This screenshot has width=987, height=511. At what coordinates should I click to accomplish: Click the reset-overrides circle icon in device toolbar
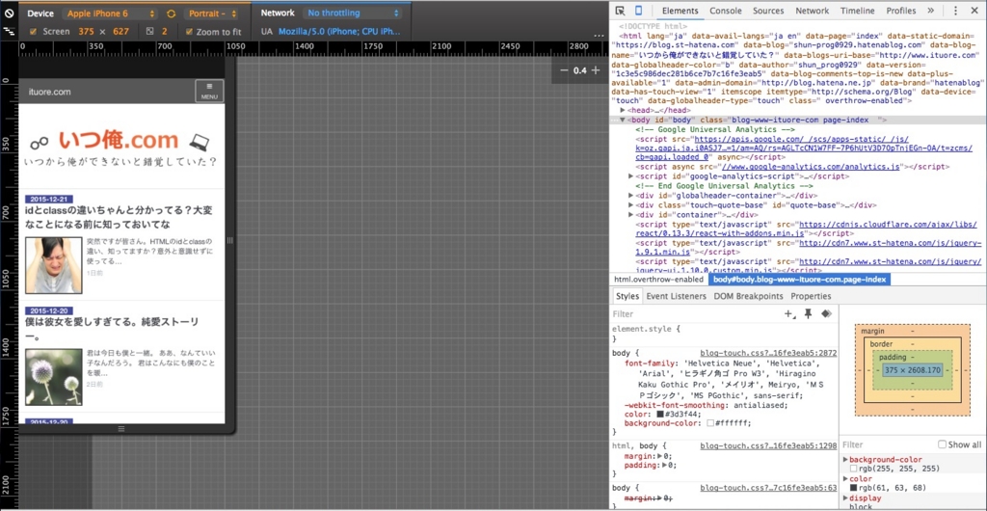tap(9, 12)
